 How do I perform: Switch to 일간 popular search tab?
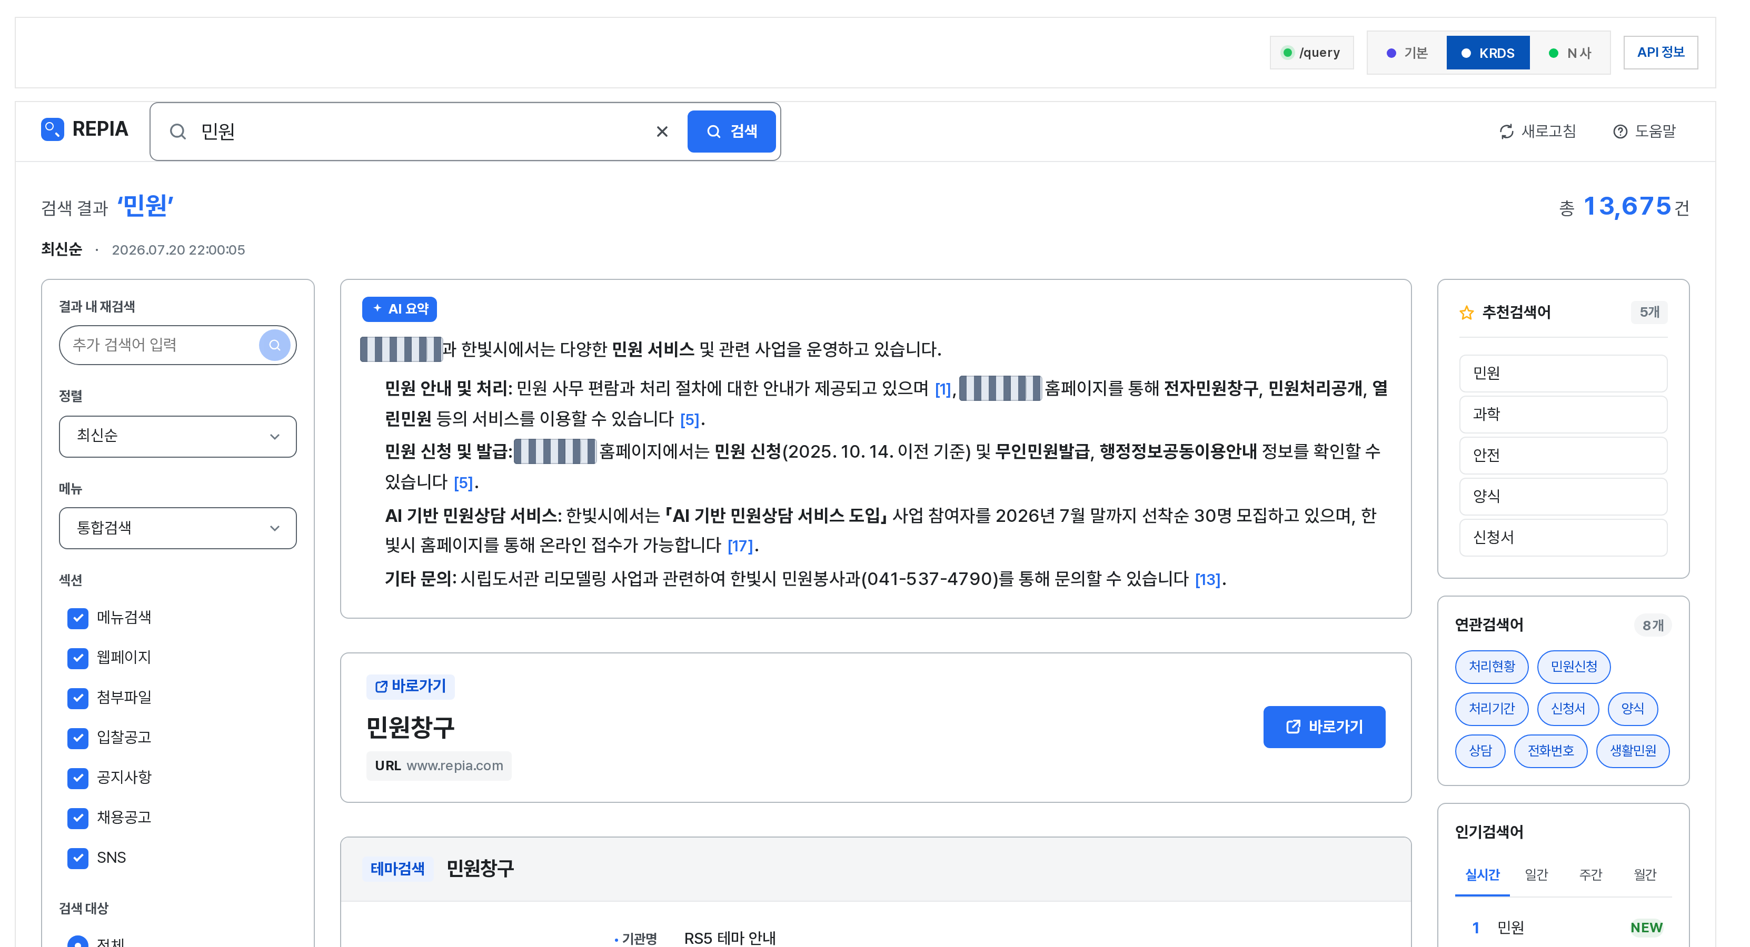(1536, 875)
